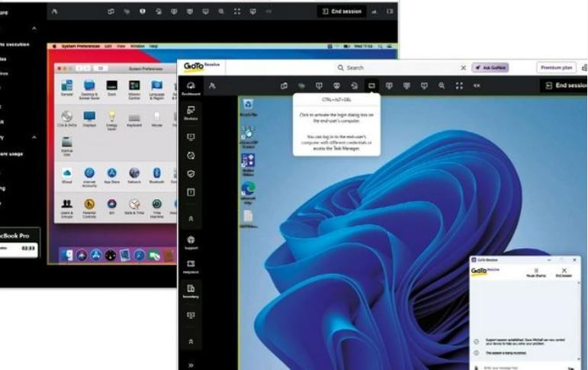
Task: Collapse the back sidebar section above 'execution'
Action: tap(34, 28)
